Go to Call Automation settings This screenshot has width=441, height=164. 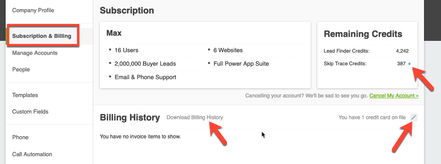32,154
